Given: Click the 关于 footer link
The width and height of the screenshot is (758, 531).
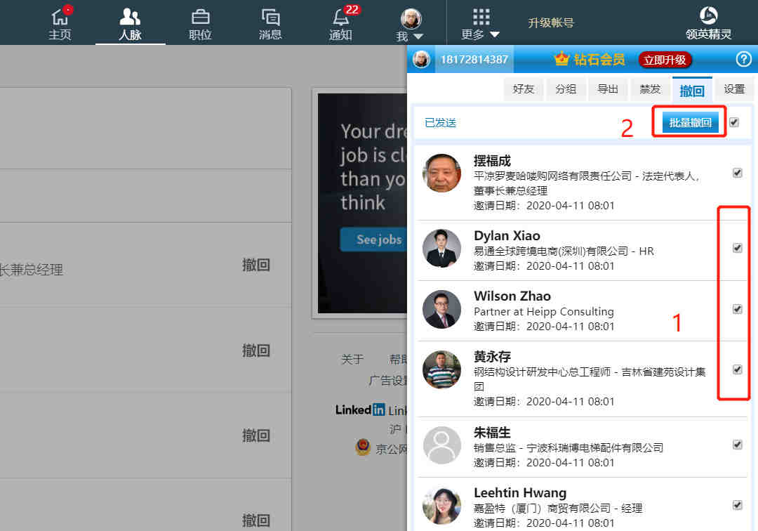Looking at the screenshot, I should coord(352,360).
